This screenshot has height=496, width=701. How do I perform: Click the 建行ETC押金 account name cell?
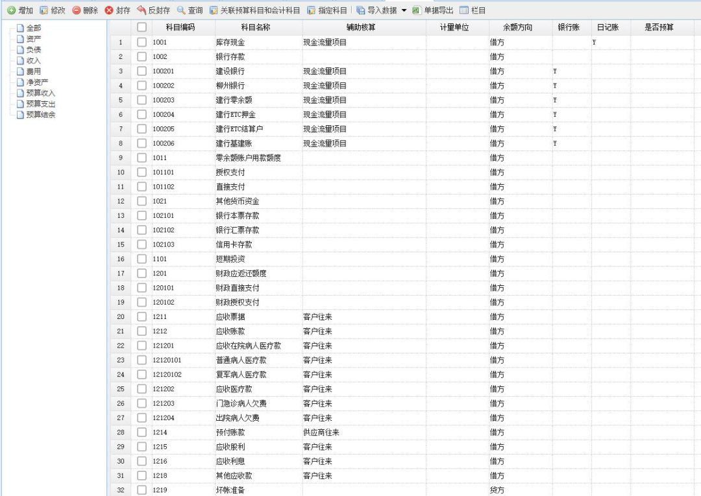click(x=258, y=114)
